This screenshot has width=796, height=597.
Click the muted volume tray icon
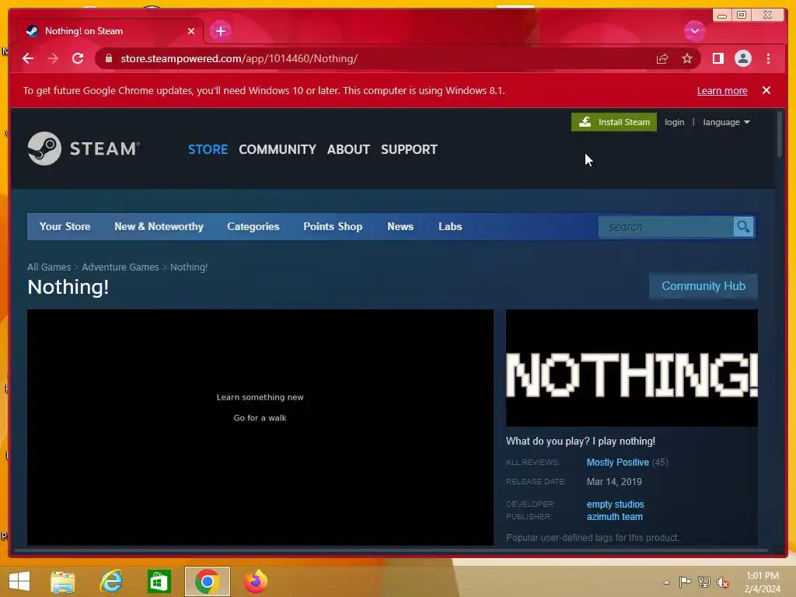[x=722, y=581]
